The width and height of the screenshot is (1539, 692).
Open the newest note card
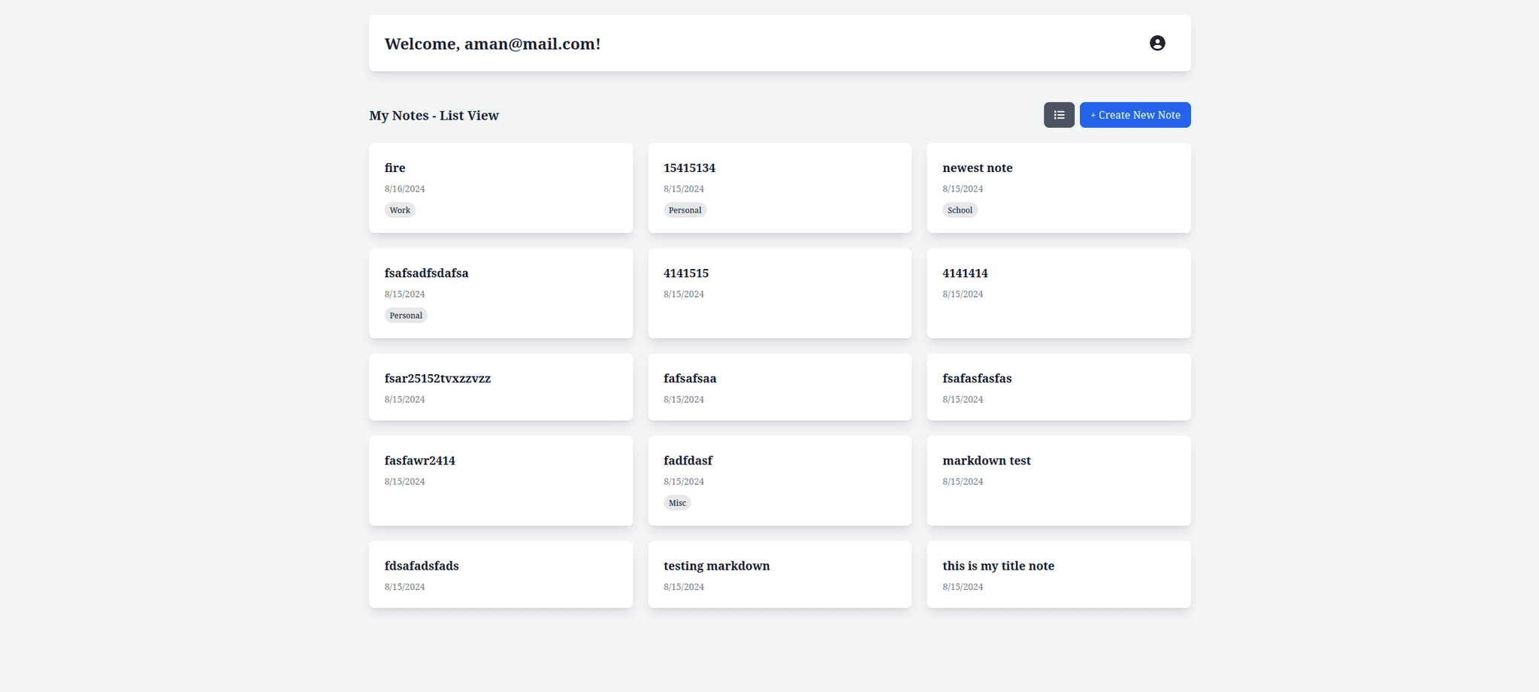[x=1059, y=188]
